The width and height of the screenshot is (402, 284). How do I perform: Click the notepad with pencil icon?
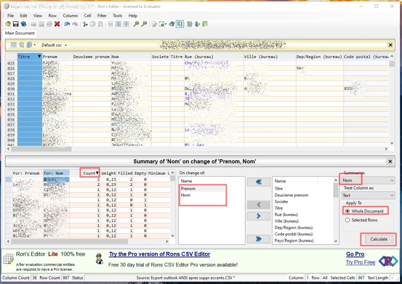pyautogui.click(x=190, y=24)
